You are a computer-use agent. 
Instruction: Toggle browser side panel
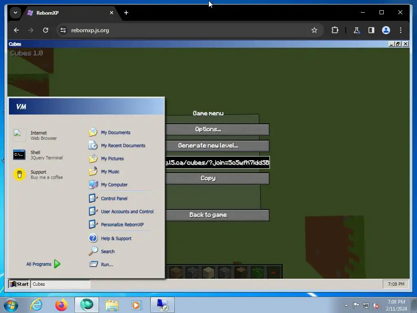point(371,30)
